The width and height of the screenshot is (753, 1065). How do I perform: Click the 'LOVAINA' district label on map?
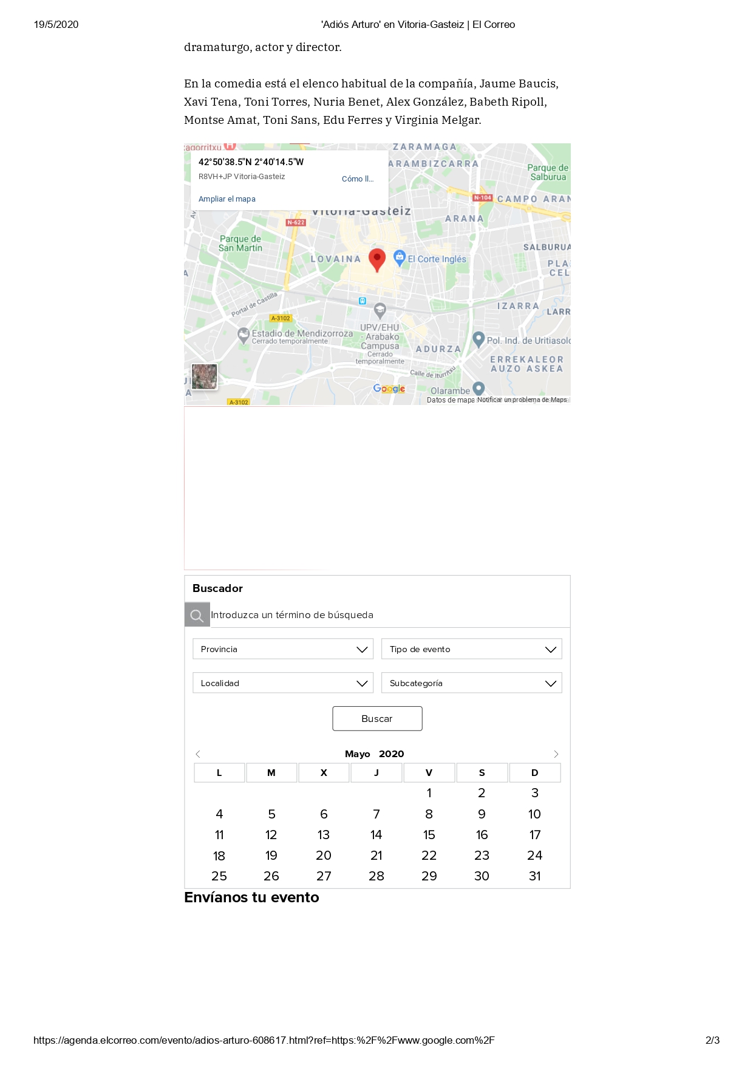click(x=336, y=259)
